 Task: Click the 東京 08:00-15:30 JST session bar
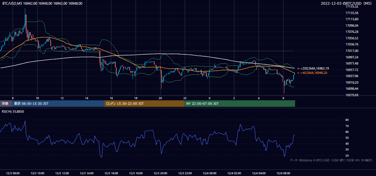click(x=58, y=104)
